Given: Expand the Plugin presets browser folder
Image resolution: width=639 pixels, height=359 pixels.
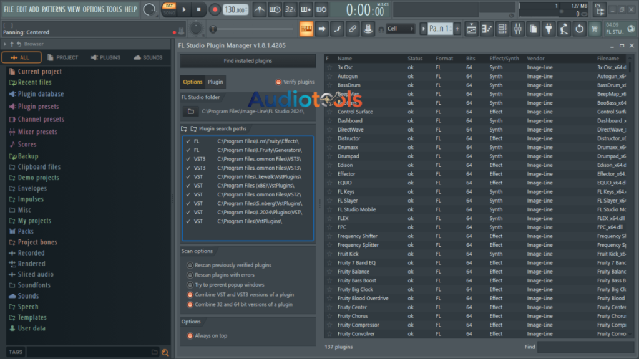Looking at the screenshot, I should pos(38,107).
